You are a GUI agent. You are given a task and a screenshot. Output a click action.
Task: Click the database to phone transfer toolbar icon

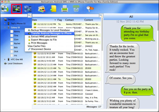point(28,9)
